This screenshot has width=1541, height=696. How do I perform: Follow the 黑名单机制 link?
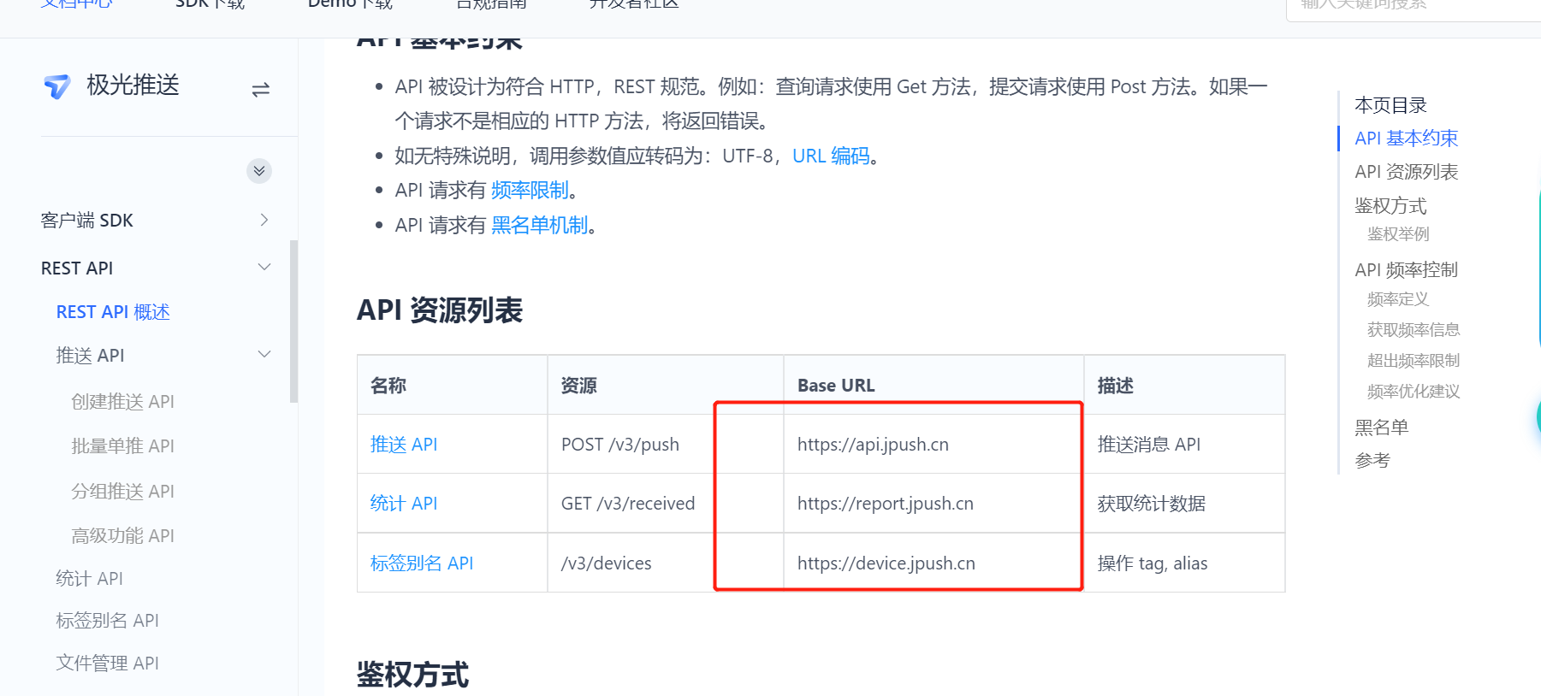(540, 225)
